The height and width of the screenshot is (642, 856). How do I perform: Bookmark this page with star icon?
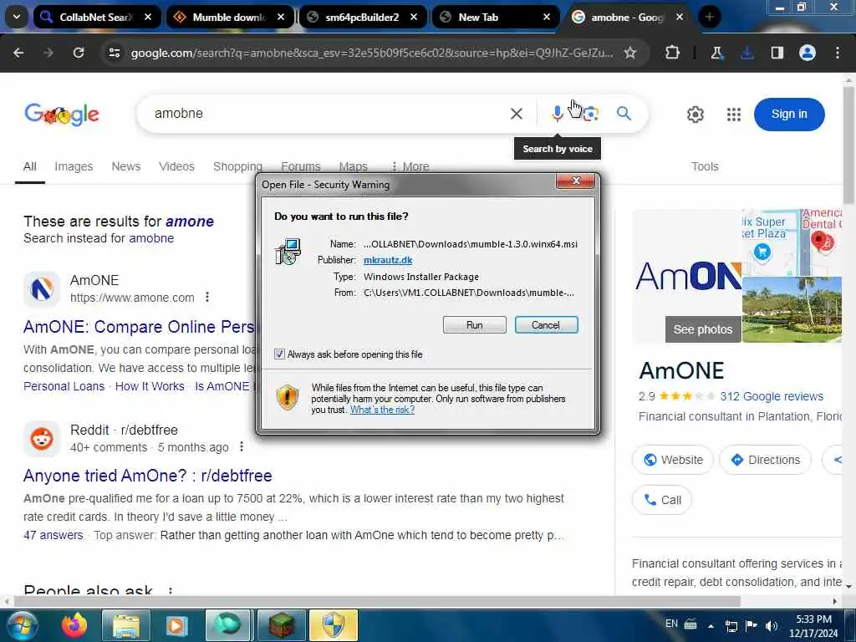630,53
